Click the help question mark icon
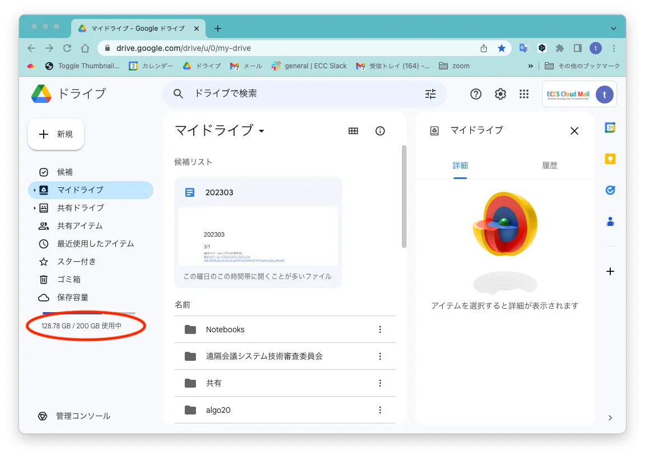 pyautogui.click(x=476, y=94)
